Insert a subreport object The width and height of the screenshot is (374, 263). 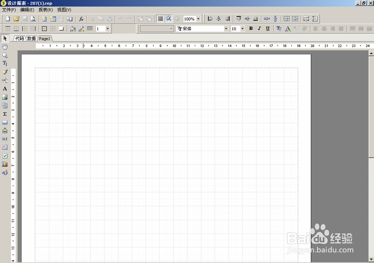(5, 105)
